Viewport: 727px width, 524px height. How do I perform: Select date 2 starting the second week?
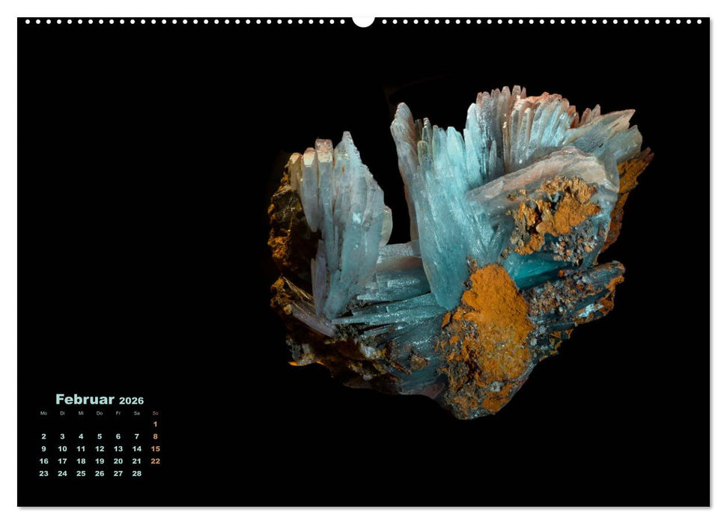click(x=43, y=436)
